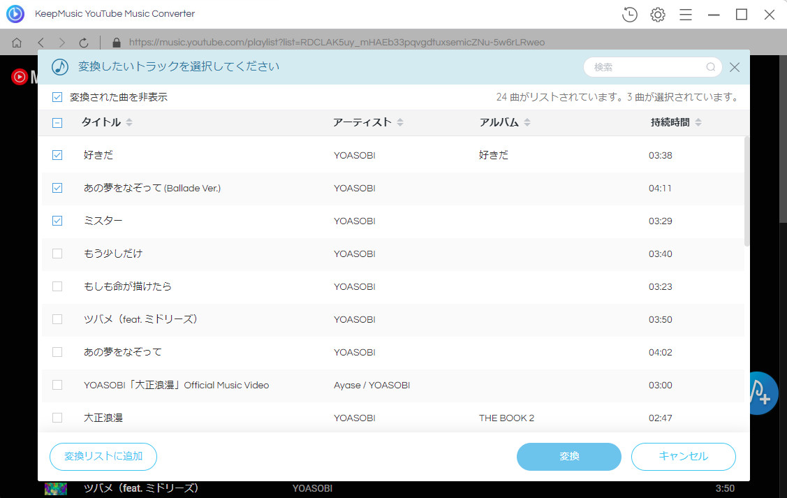
Task: Click the キャンセル button
Action: tap(684, 456)
